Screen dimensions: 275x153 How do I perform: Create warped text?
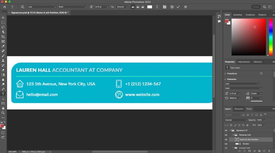pyautogui.click(x=157, y=7)
